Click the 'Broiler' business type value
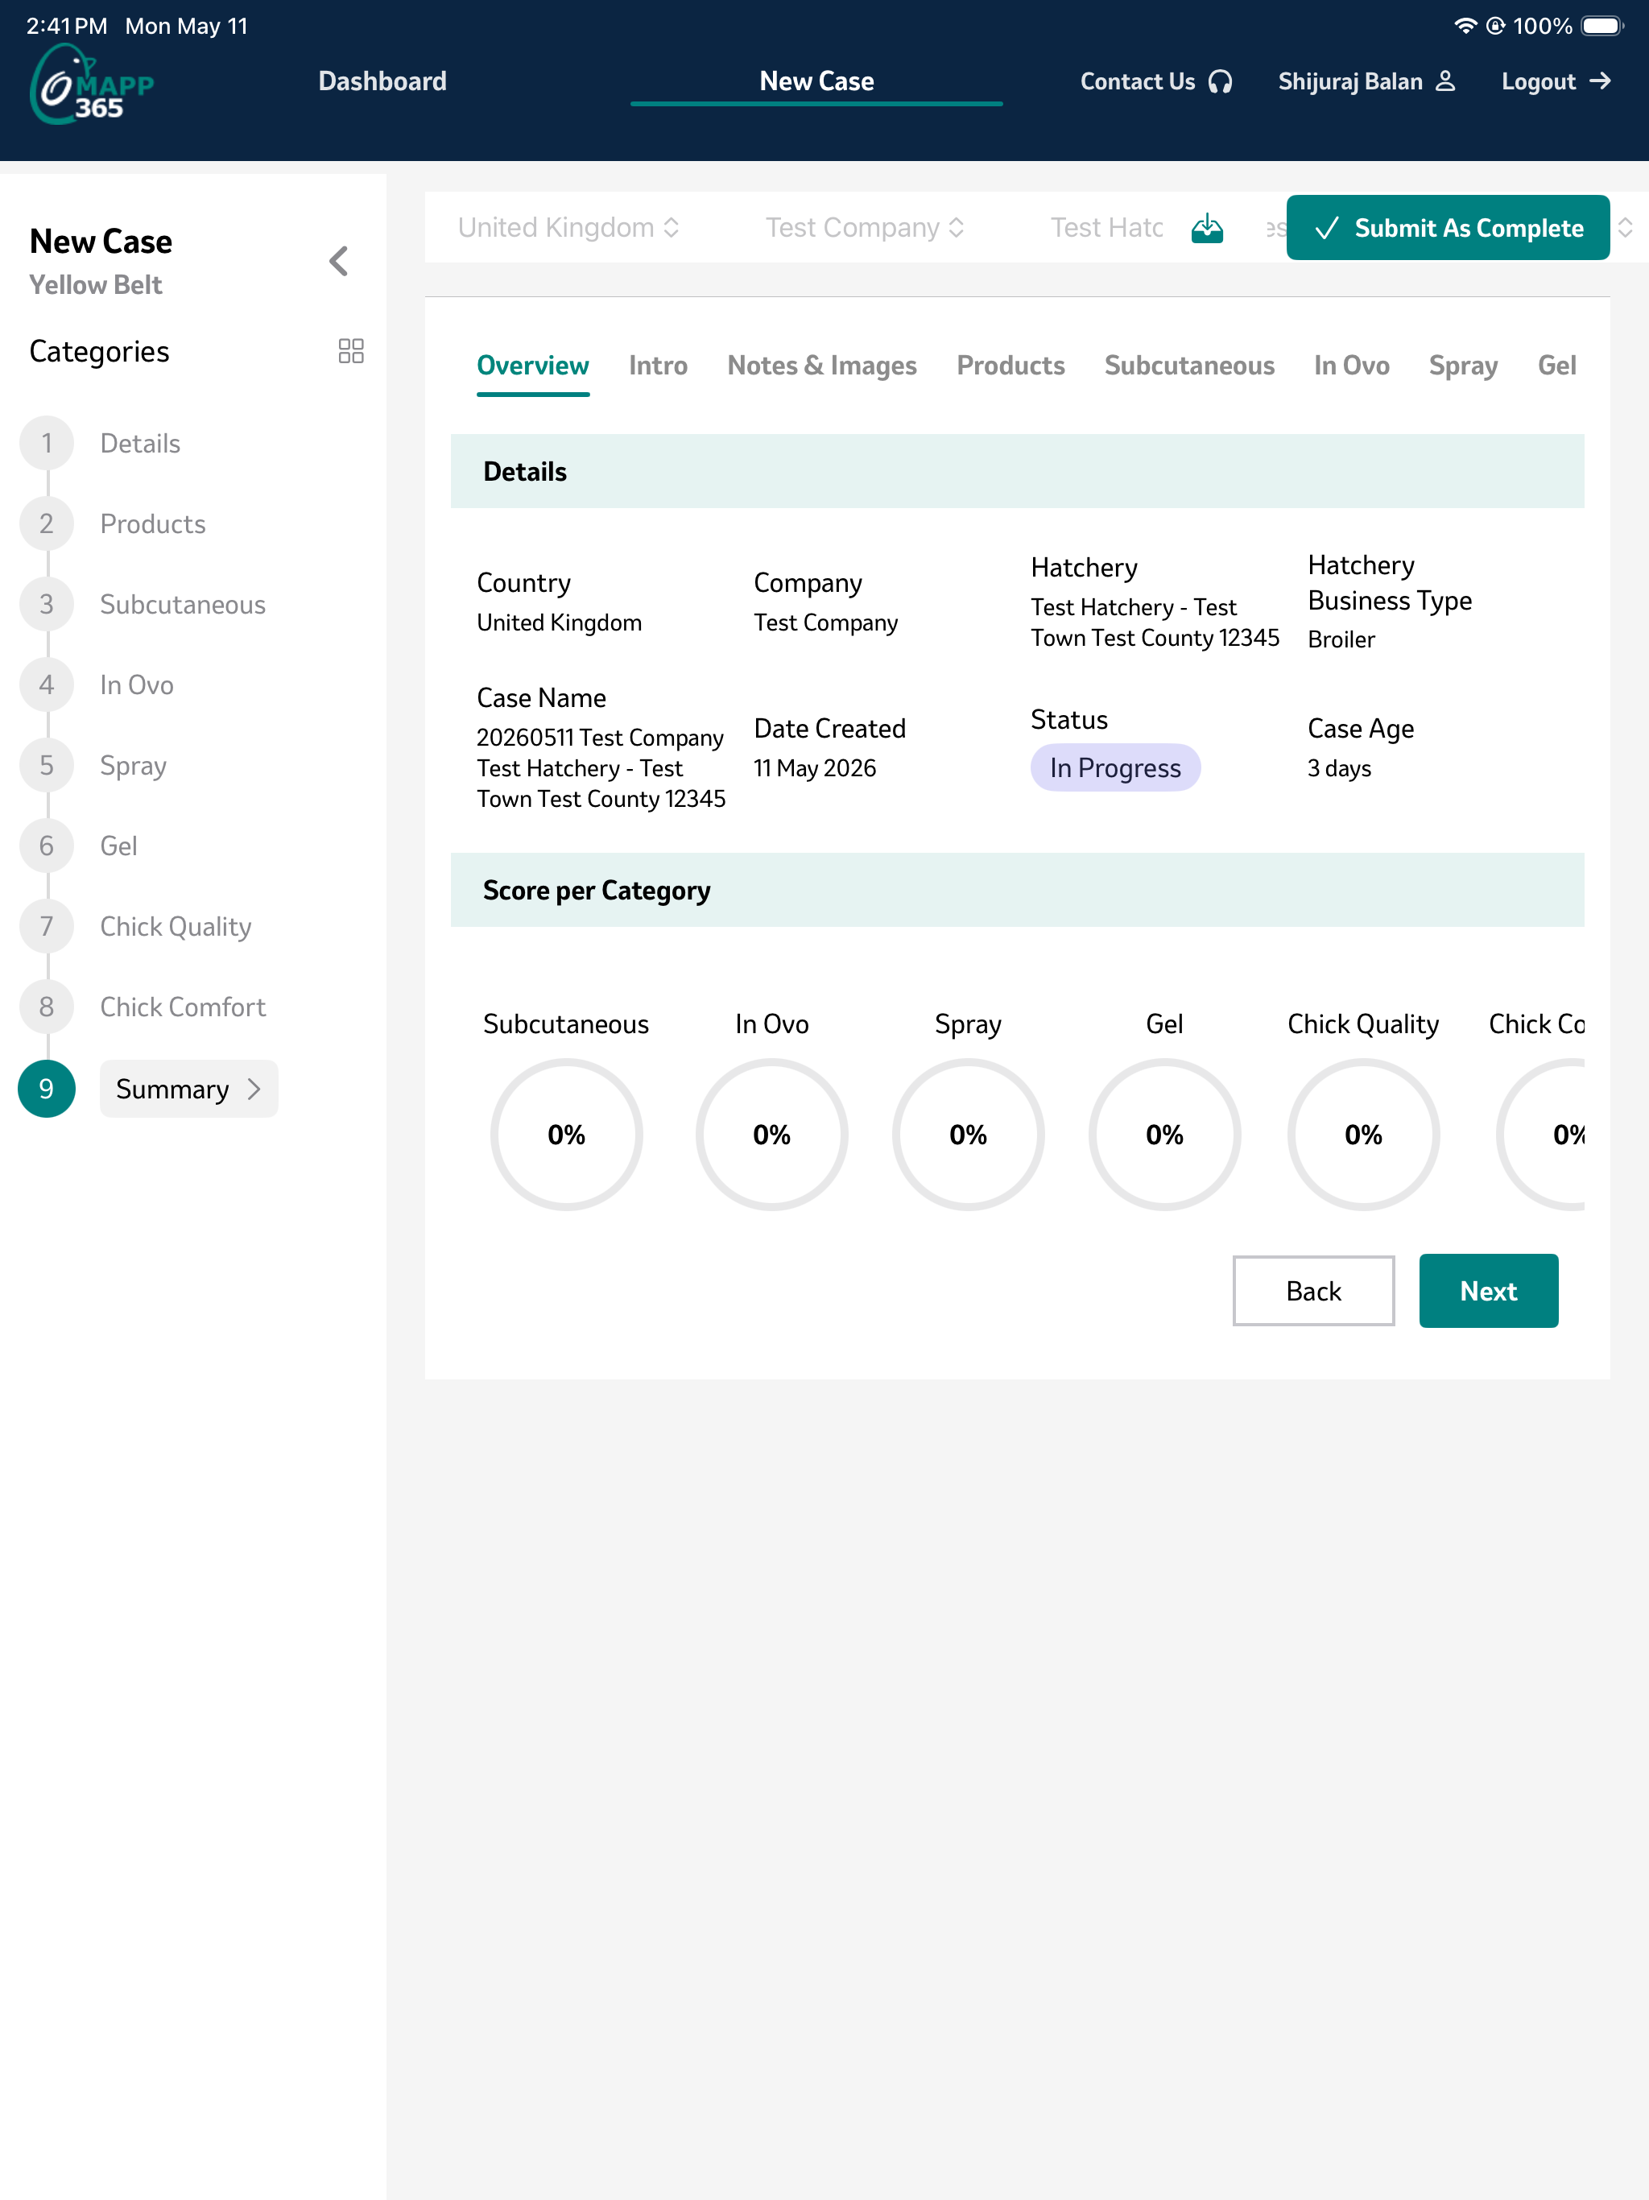The width and height of the screenshot is (1649, 2200). 1341,639
